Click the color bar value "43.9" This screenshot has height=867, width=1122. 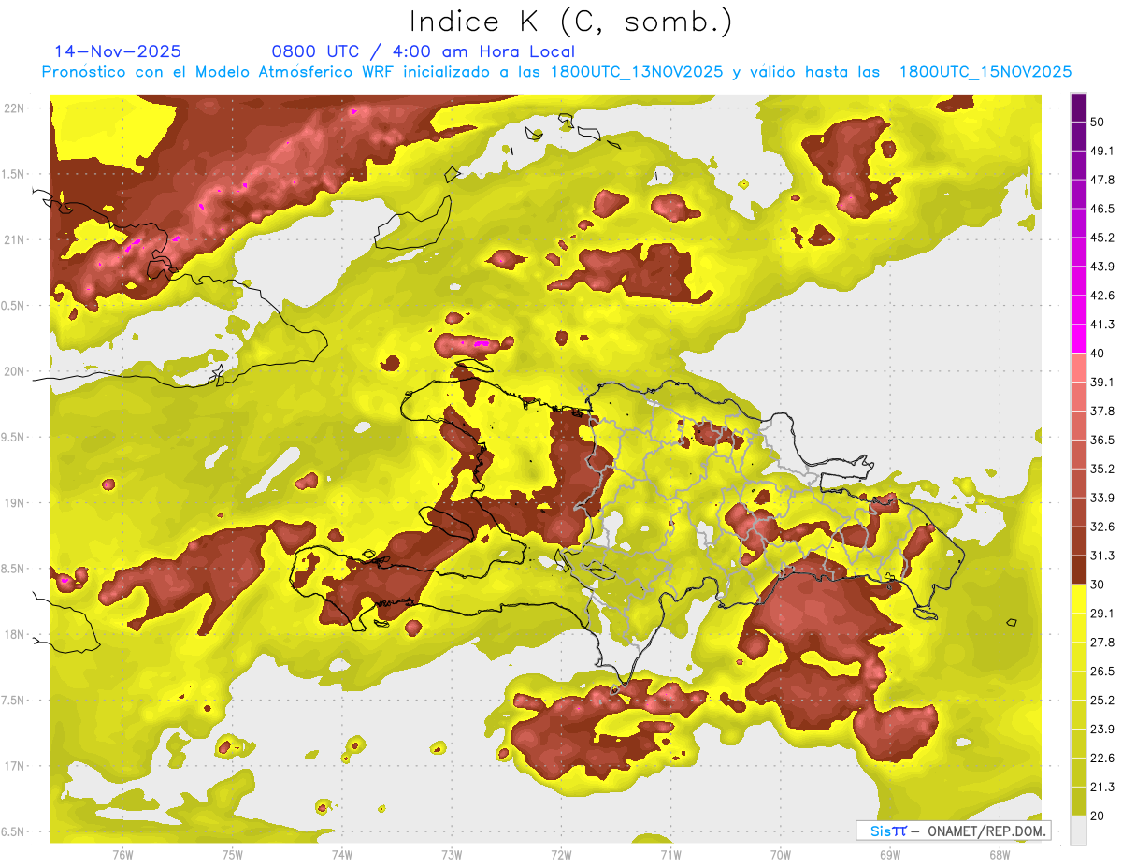pyautogui.click(x=1102, y=267)
